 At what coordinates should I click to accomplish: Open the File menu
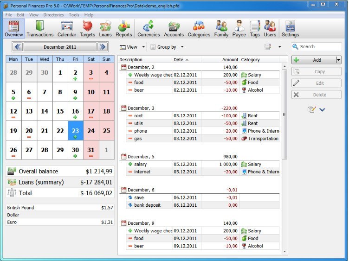pyautogui.click(x=9, y=15)
